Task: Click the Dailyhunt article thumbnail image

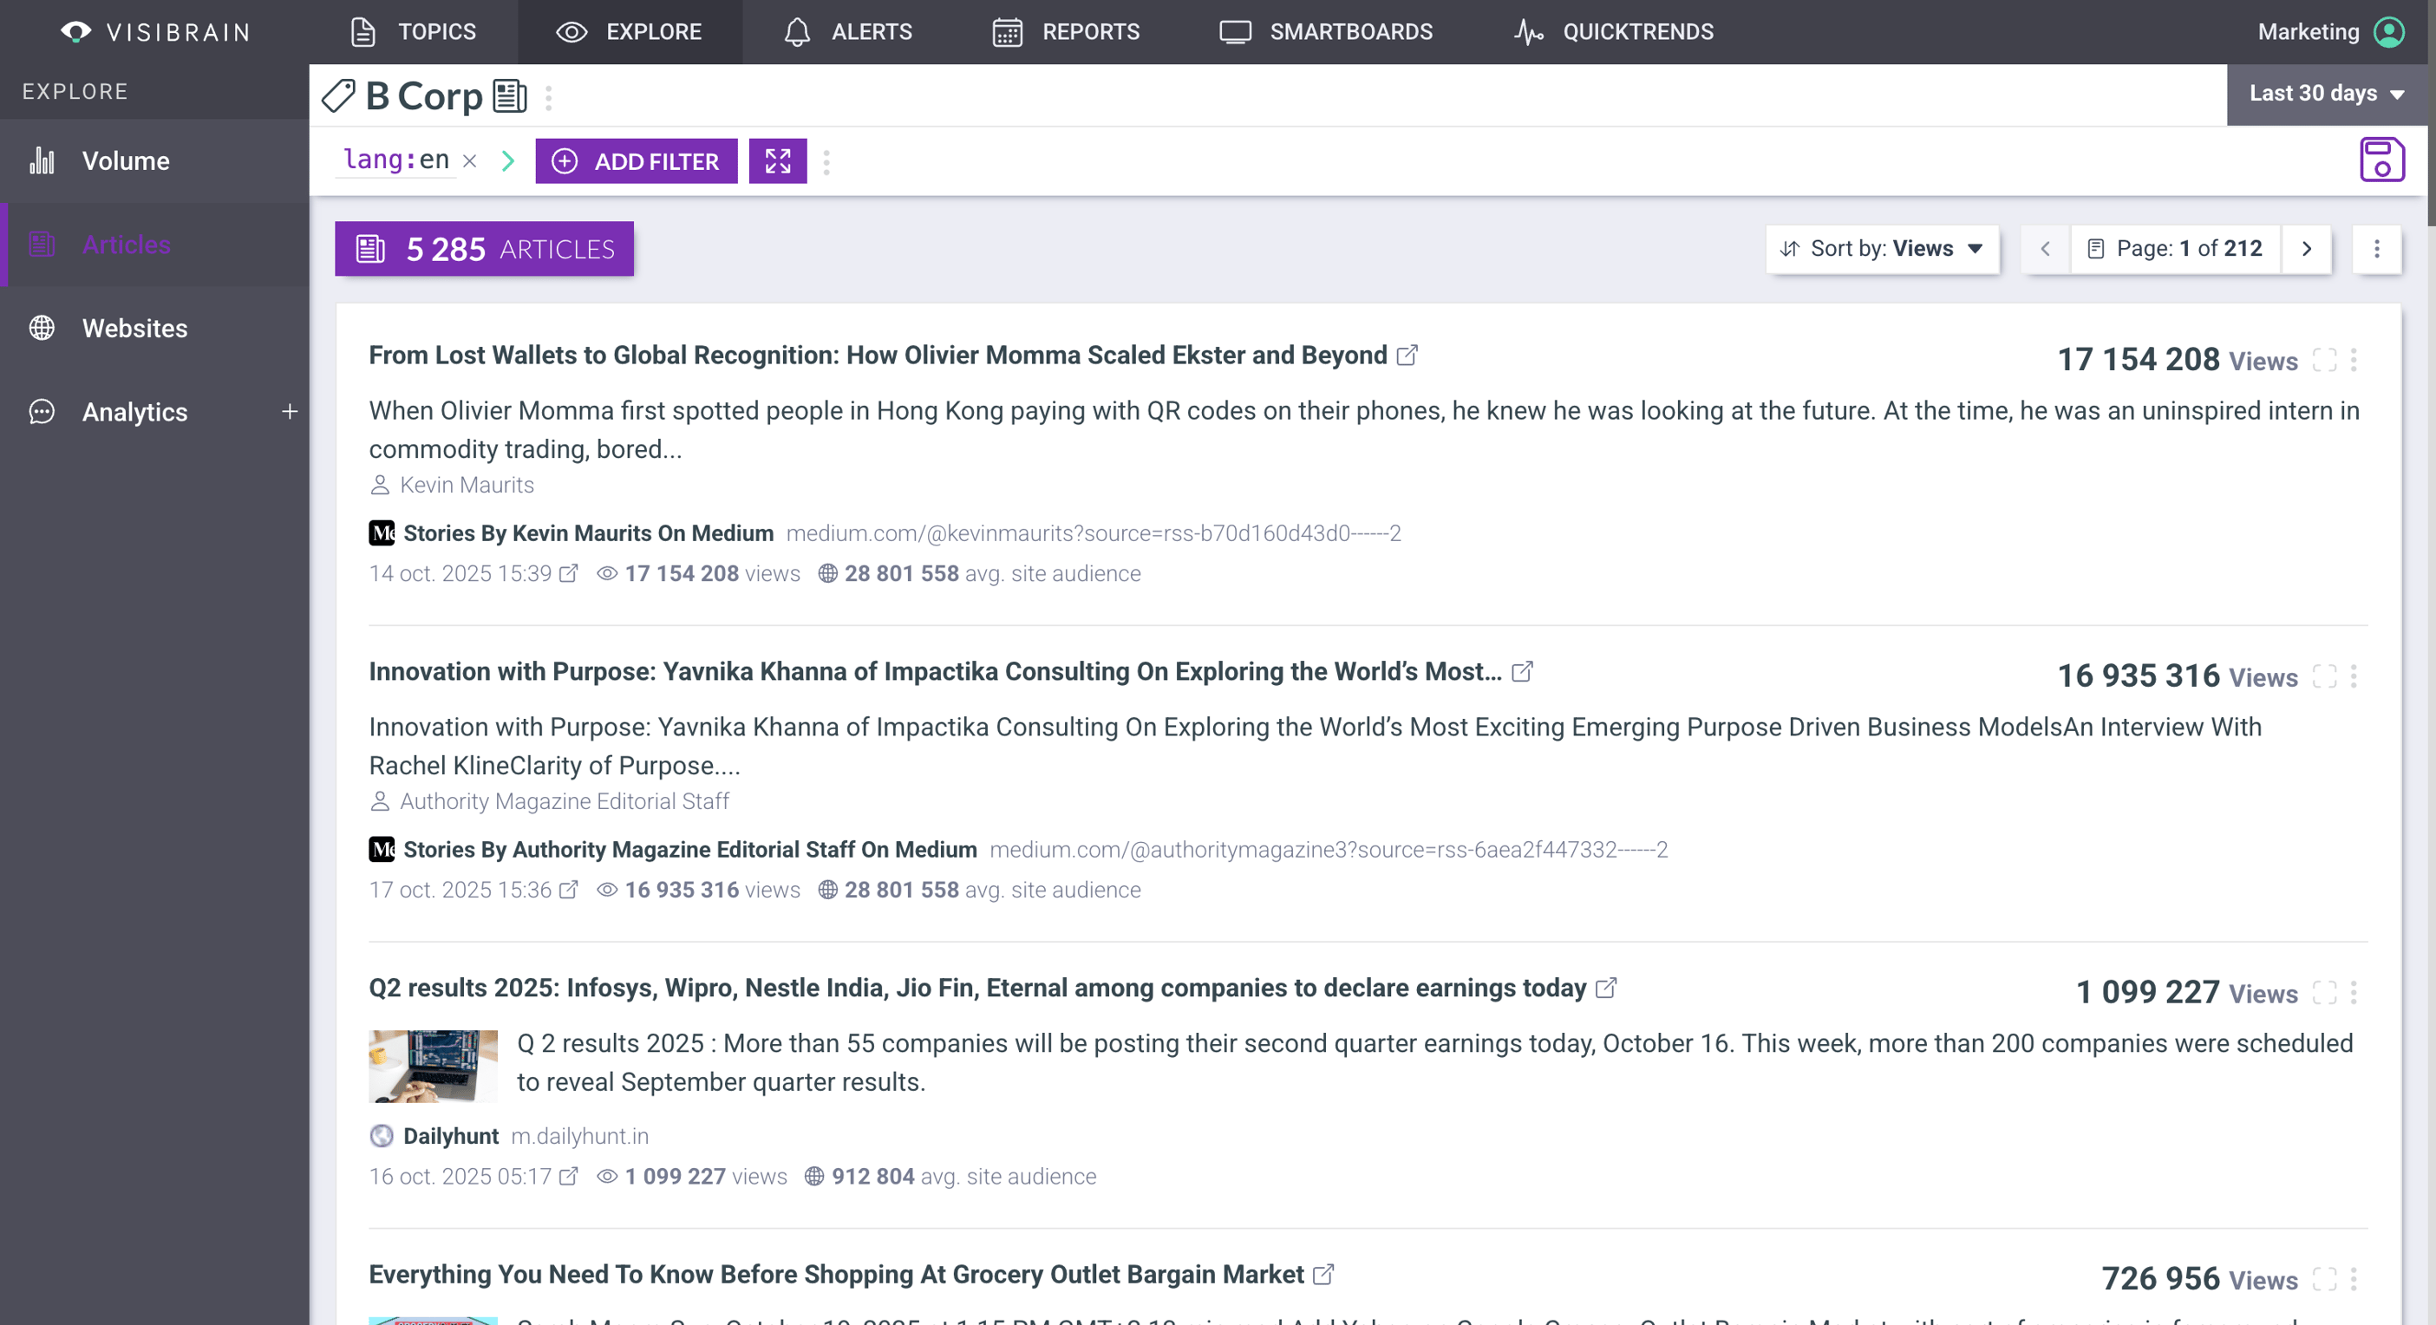Action: point(432,1066)
